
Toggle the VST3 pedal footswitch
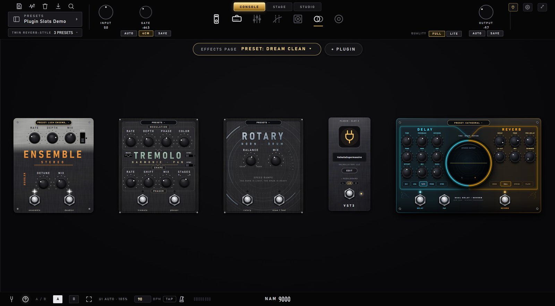[349, 193]
